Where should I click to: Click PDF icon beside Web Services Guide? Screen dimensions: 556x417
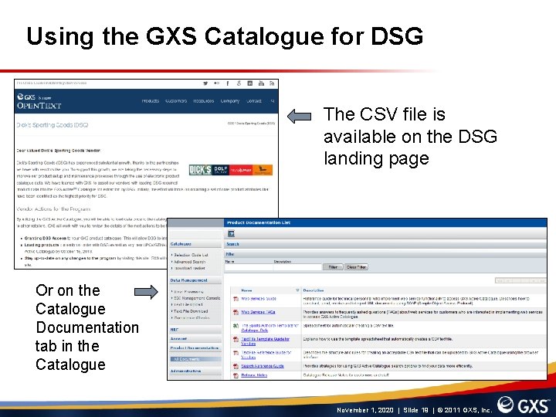[236, 299]
